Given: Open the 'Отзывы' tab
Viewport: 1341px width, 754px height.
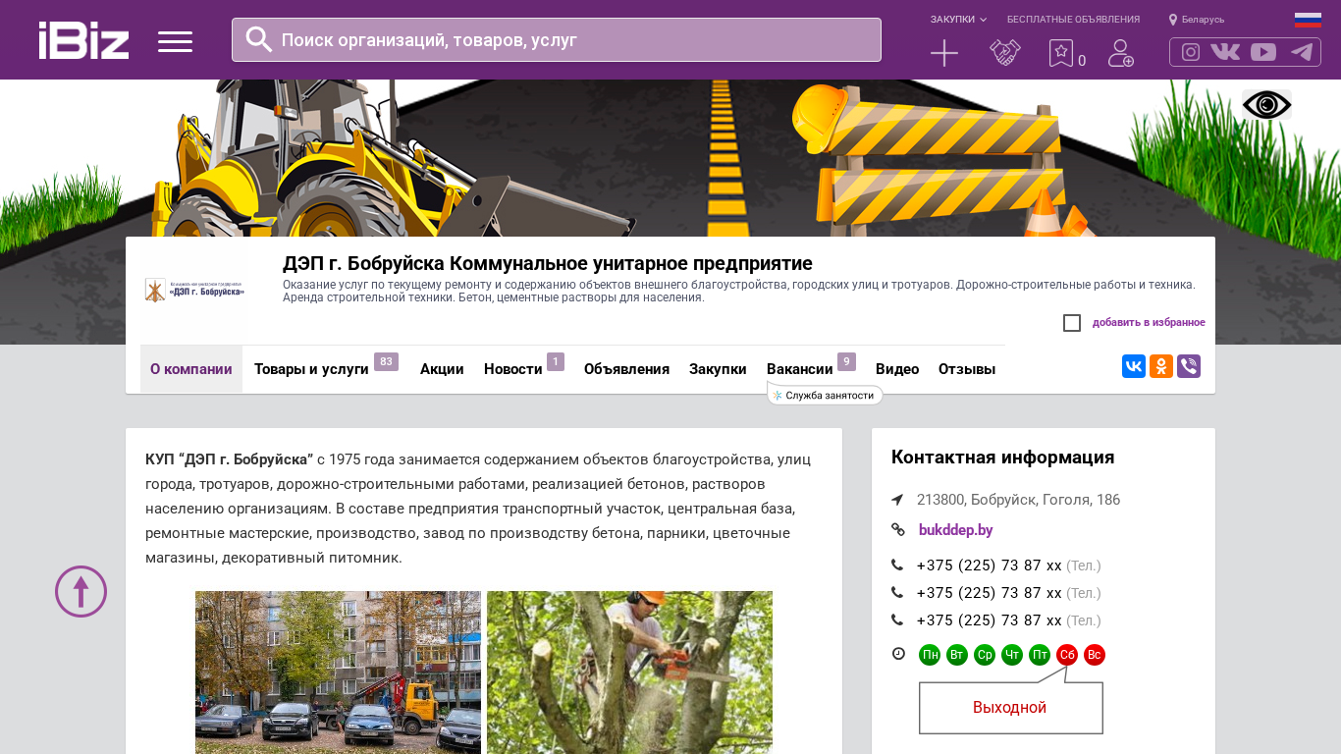Looking at the screenshot, I should pos(967,369).
